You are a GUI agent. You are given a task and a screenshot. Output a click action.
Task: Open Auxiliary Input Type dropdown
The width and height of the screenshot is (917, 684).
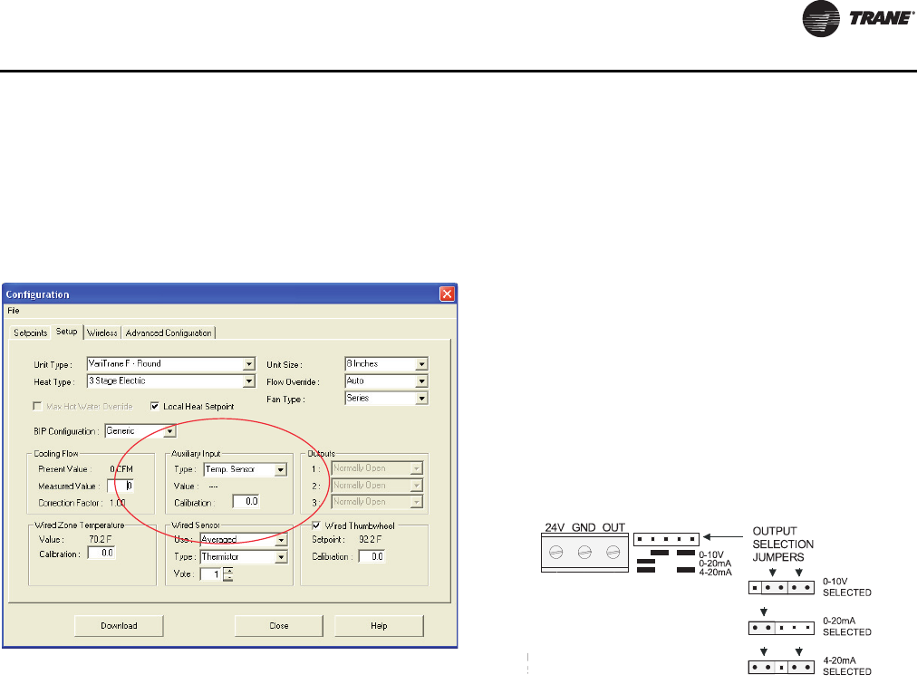click(x=281, y=469)
